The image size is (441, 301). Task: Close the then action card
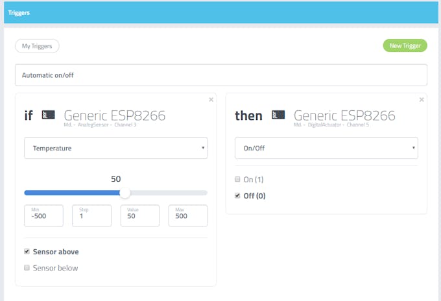422,100
